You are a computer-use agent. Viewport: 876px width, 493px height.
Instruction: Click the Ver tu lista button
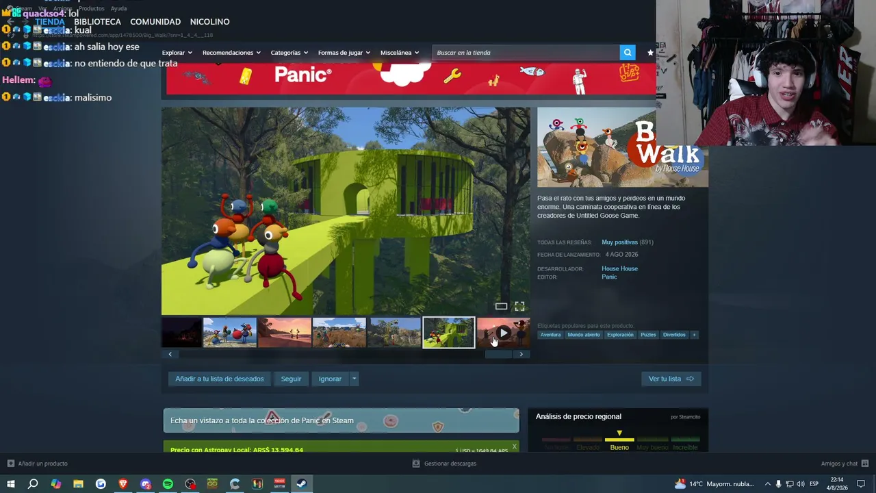671,379
